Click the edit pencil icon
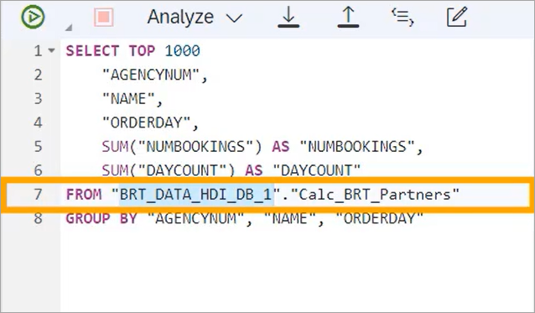 [x=457, y=17]
